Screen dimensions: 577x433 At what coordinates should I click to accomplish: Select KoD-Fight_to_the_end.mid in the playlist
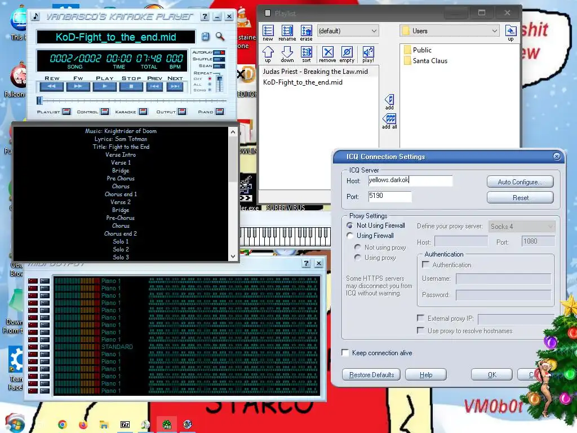pos(303,82)
